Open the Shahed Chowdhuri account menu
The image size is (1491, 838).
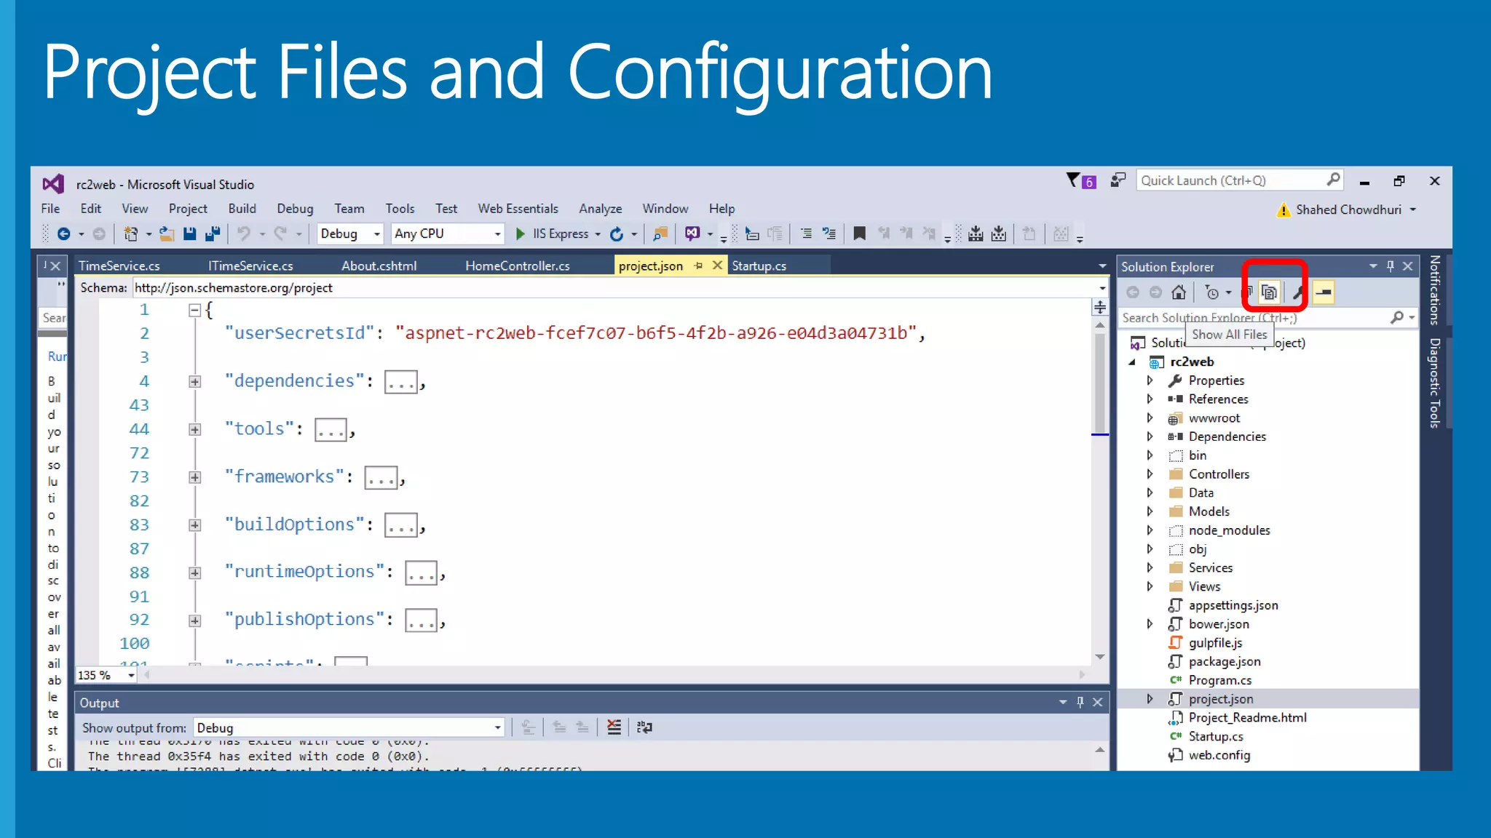[x=1355, y=209]
